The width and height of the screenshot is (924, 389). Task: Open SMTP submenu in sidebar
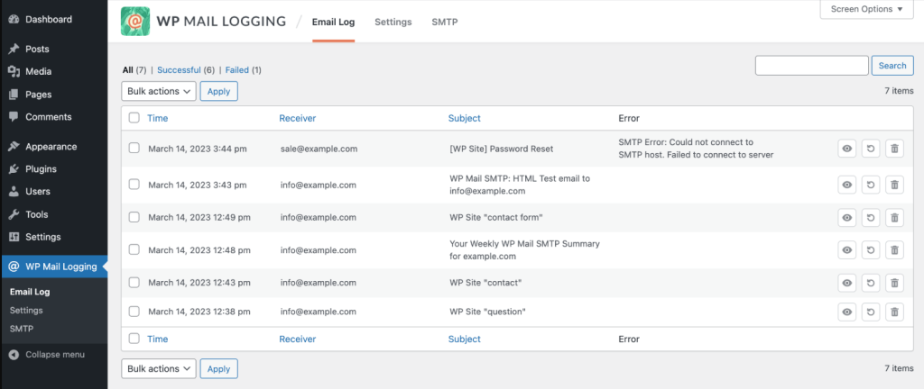tap(22, 329)
